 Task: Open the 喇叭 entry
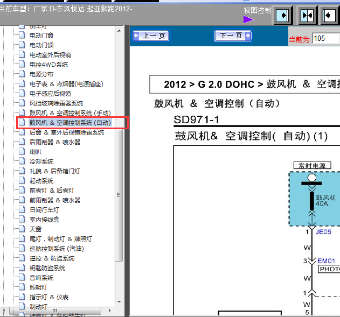click(36, 152)
